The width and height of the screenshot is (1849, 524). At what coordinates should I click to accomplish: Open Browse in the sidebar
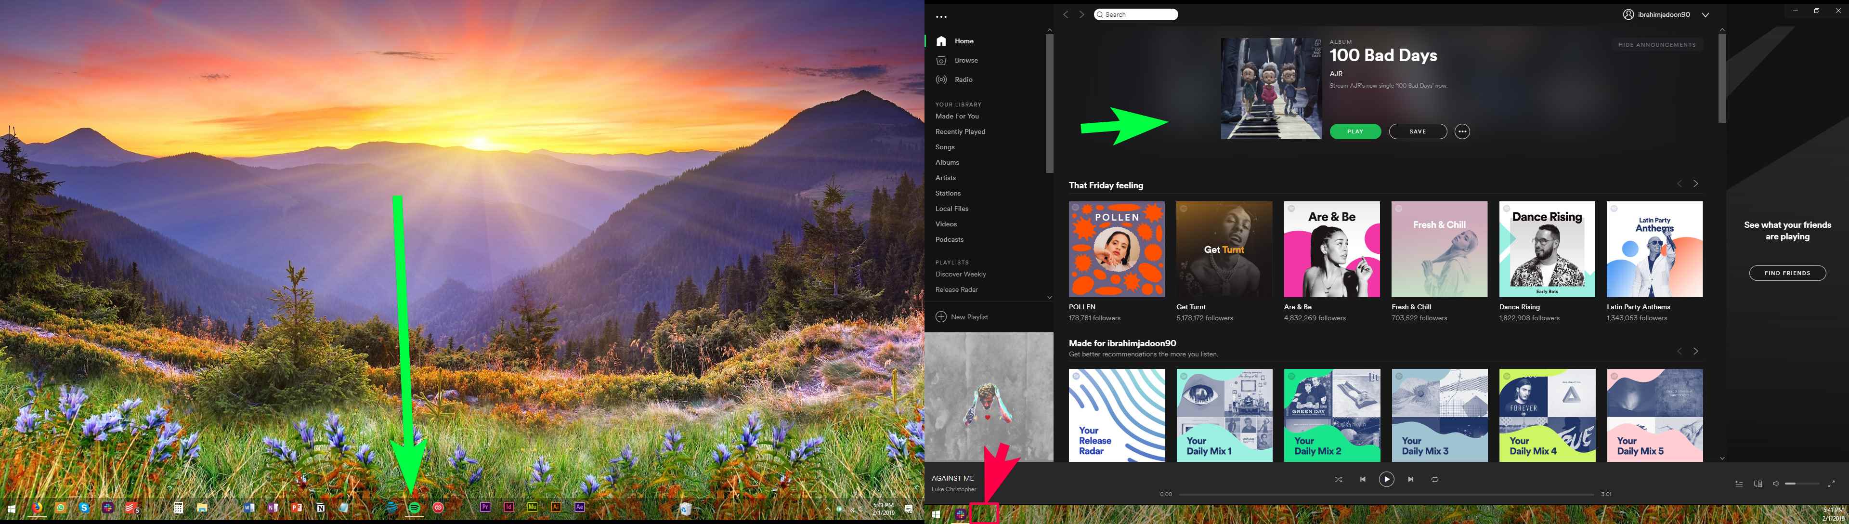coord(965,60)
